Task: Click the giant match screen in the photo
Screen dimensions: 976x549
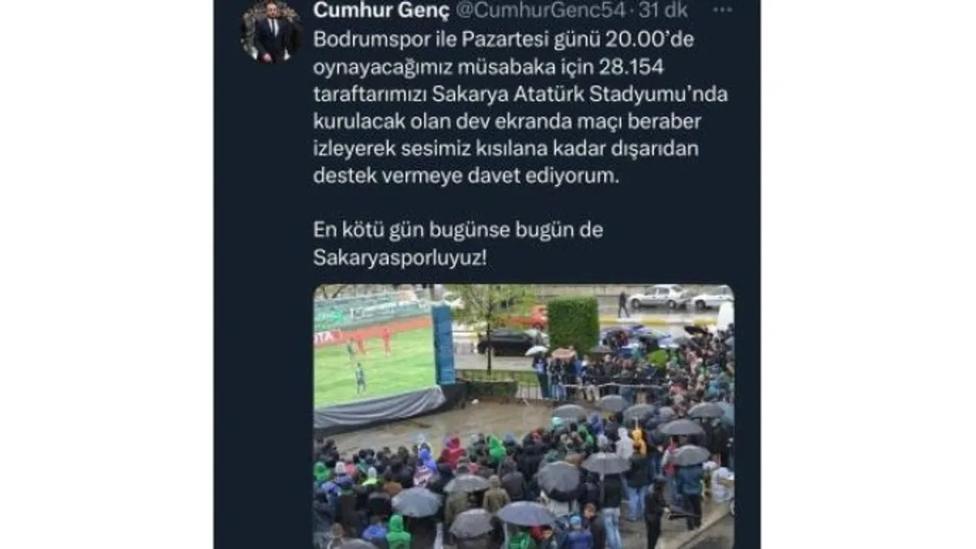Action: click(x=376, y=355)
